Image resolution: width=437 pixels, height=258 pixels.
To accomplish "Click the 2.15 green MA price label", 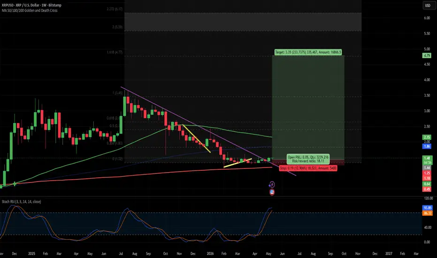I will [x=427, y=137].
